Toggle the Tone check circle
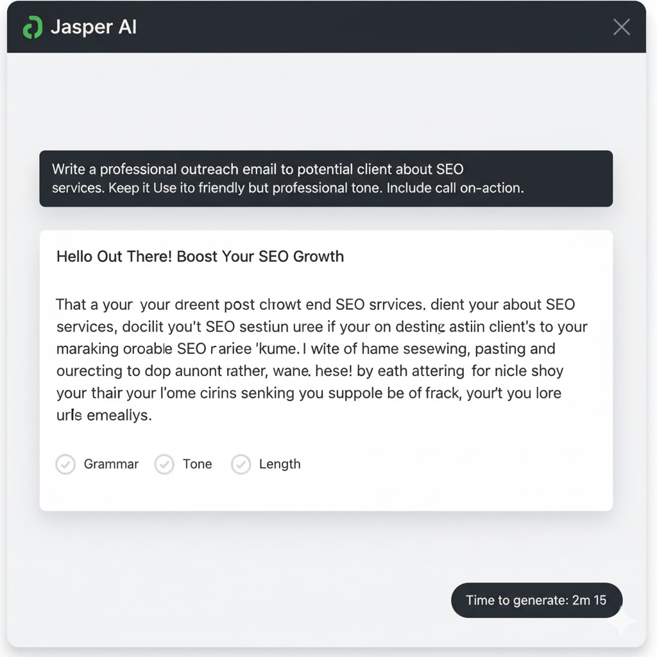The width and height of the screenshot is (657, 657). pyautogui.click(x=164, y=464)
